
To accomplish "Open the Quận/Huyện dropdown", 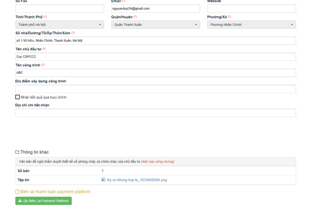I will (155, 25).
